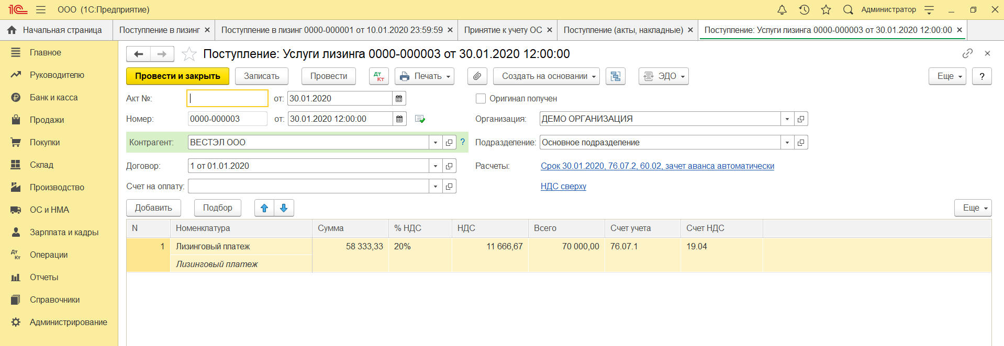1004x346 pixels.
Task: Click the Дт/Кт show postings icon
Action: (x=378, y=76)
